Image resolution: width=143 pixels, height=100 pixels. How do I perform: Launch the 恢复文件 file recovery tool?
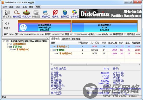click(x=27, y=14)
